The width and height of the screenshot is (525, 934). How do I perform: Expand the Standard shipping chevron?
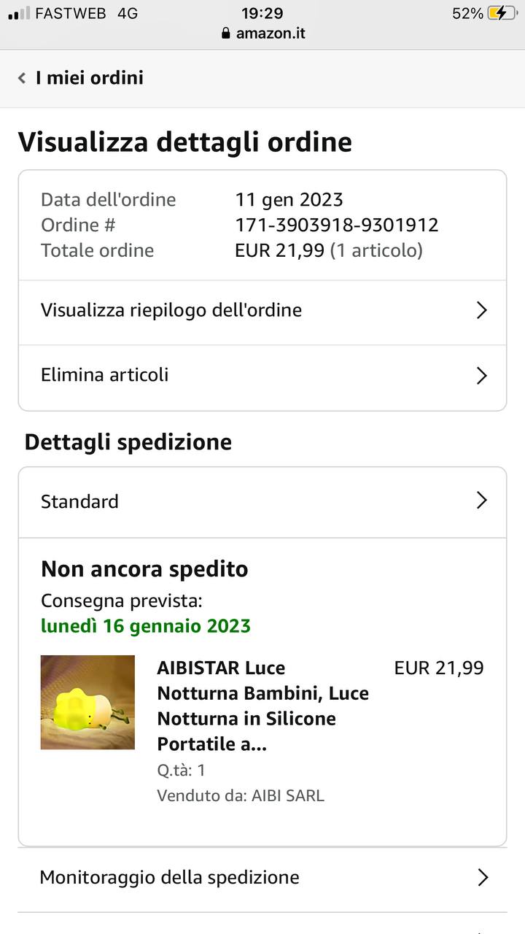tap(481, 501)
